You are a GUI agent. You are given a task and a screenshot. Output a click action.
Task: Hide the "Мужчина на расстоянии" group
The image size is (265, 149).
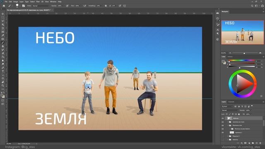click(223, 129)
